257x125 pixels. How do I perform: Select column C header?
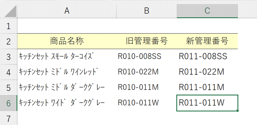(207, 11)
